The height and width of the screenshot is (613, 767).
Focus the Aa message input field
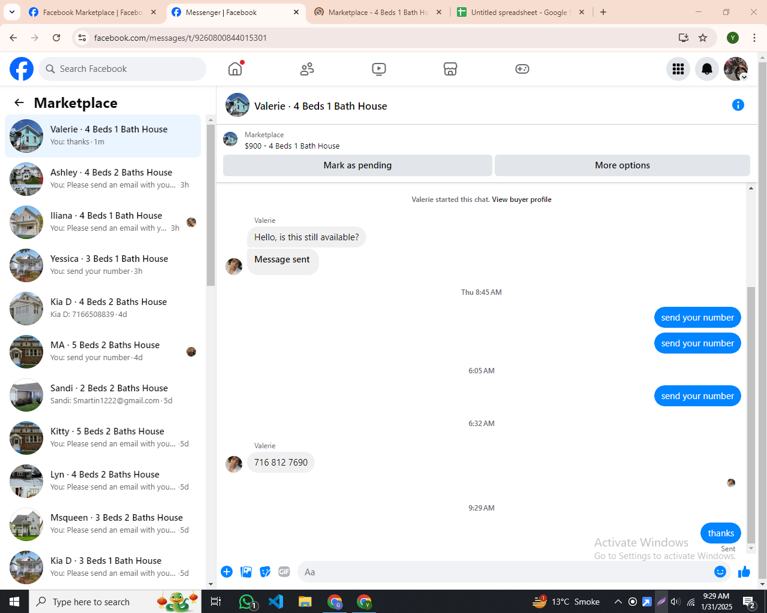(x=504, y=572)
